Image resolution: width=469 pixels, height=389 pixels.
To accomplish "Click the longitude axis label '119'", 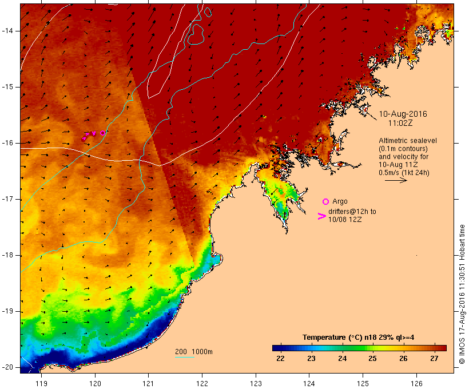I will (x=41, y=383).
